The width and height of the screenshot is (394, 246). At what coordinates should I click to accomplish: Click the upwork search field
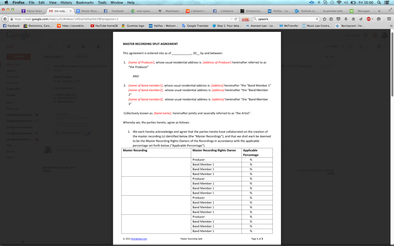[x=285, y=19]
